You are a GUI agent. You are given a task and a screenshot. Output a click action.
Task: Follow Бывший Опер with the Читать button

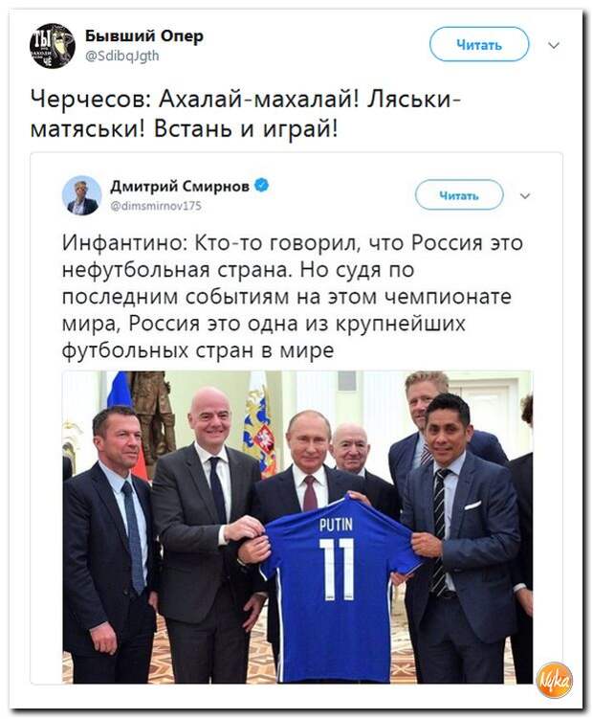coord(479,44)
